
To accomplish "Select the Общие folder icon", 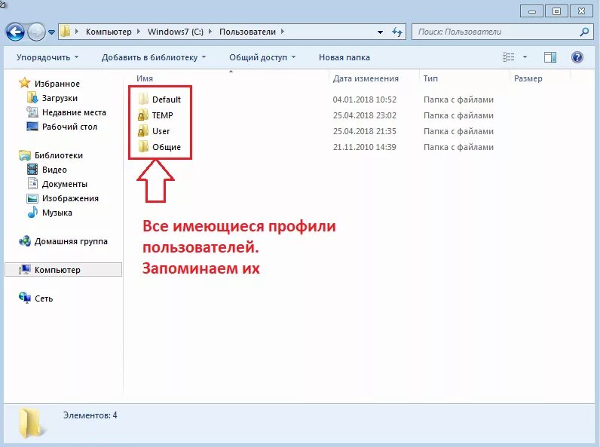I will [143, 146].
